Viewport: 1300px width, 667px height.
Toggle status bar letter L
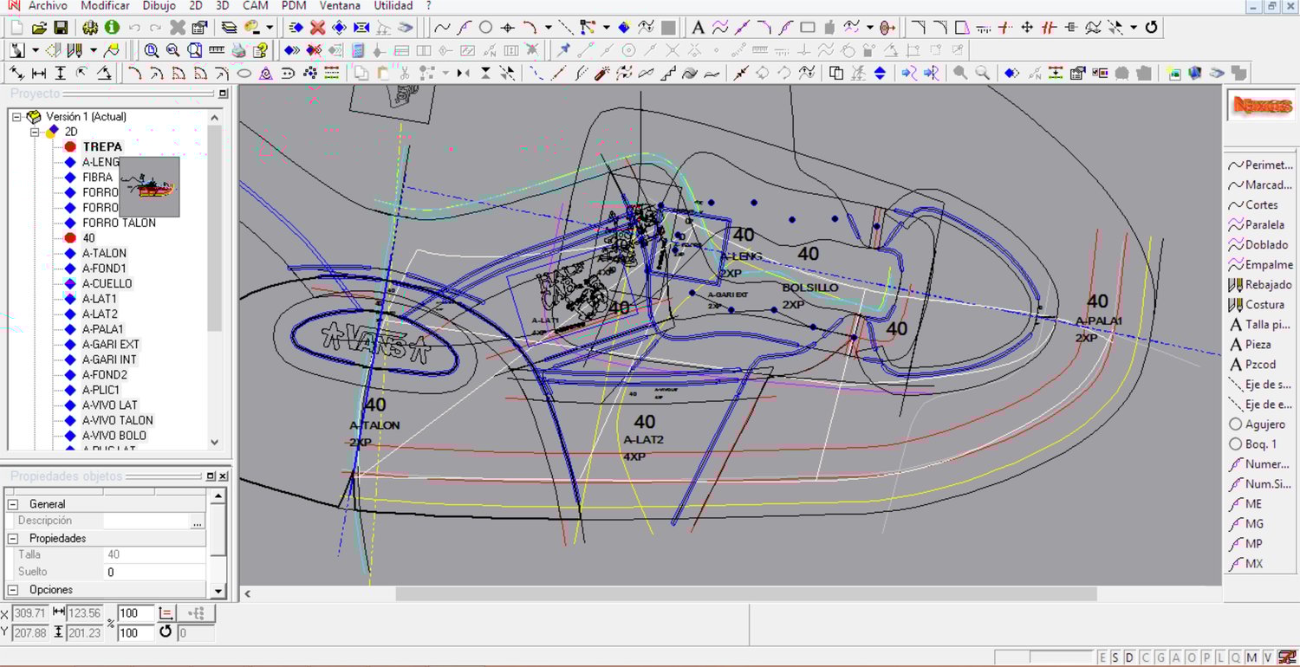[1220, 657]
